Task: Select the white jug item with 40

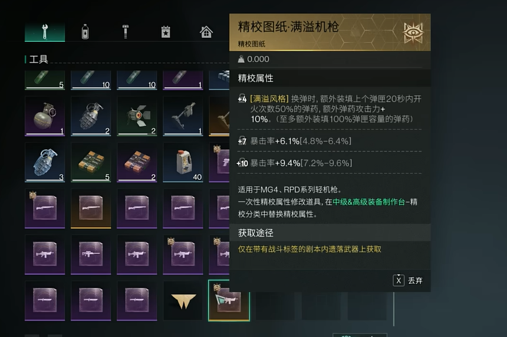Action: (183, 162)
